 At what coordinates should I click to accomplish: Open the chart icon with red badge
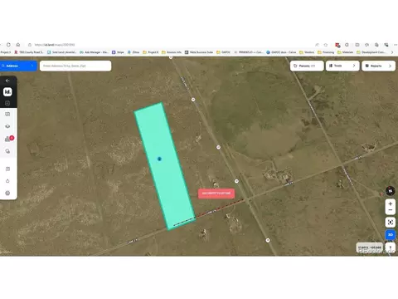pyautogui.click(x=8, y=139)
